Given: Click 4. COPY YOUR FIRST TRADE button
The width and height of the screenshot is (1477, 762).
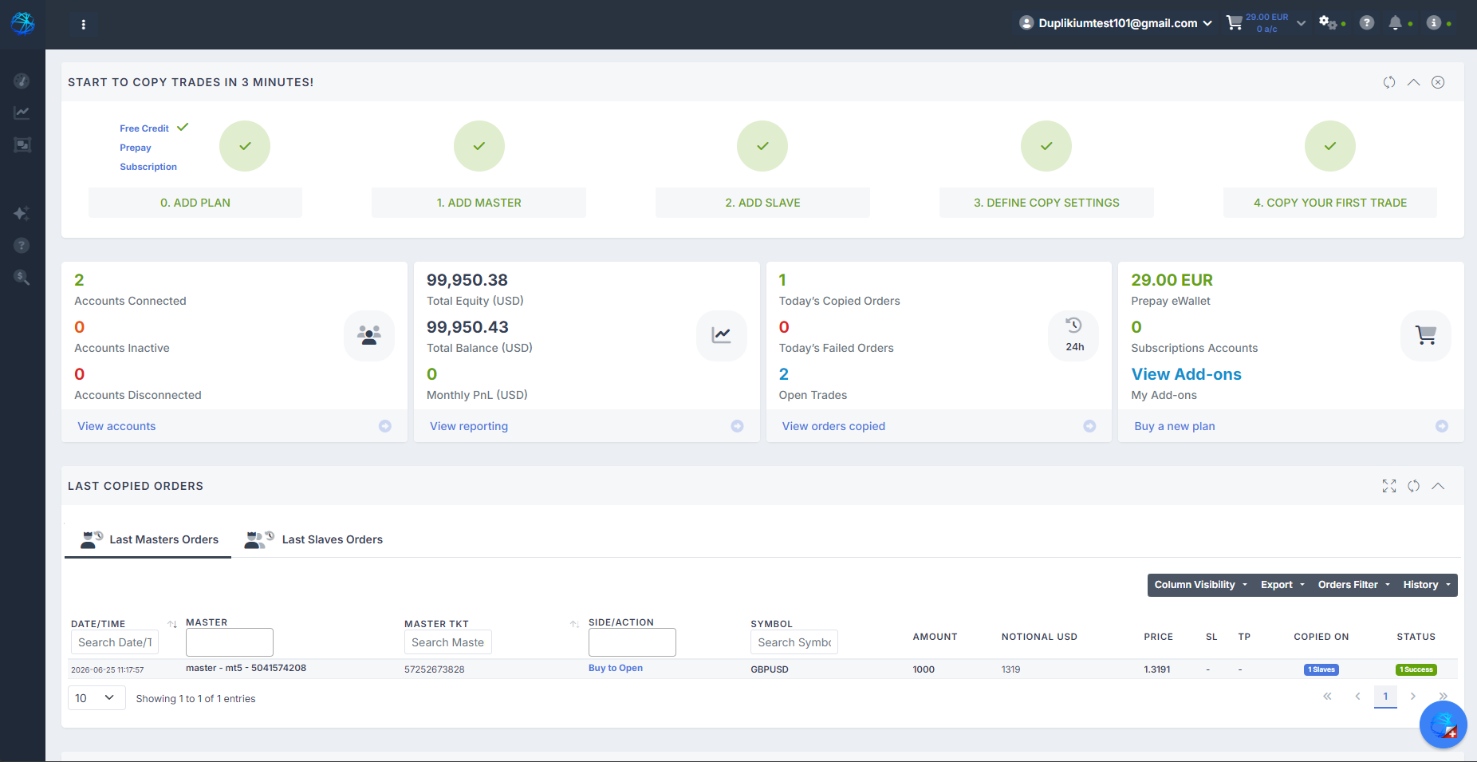Looking at the screenshot, I should pyautogui.click(x=1330, y=203).
